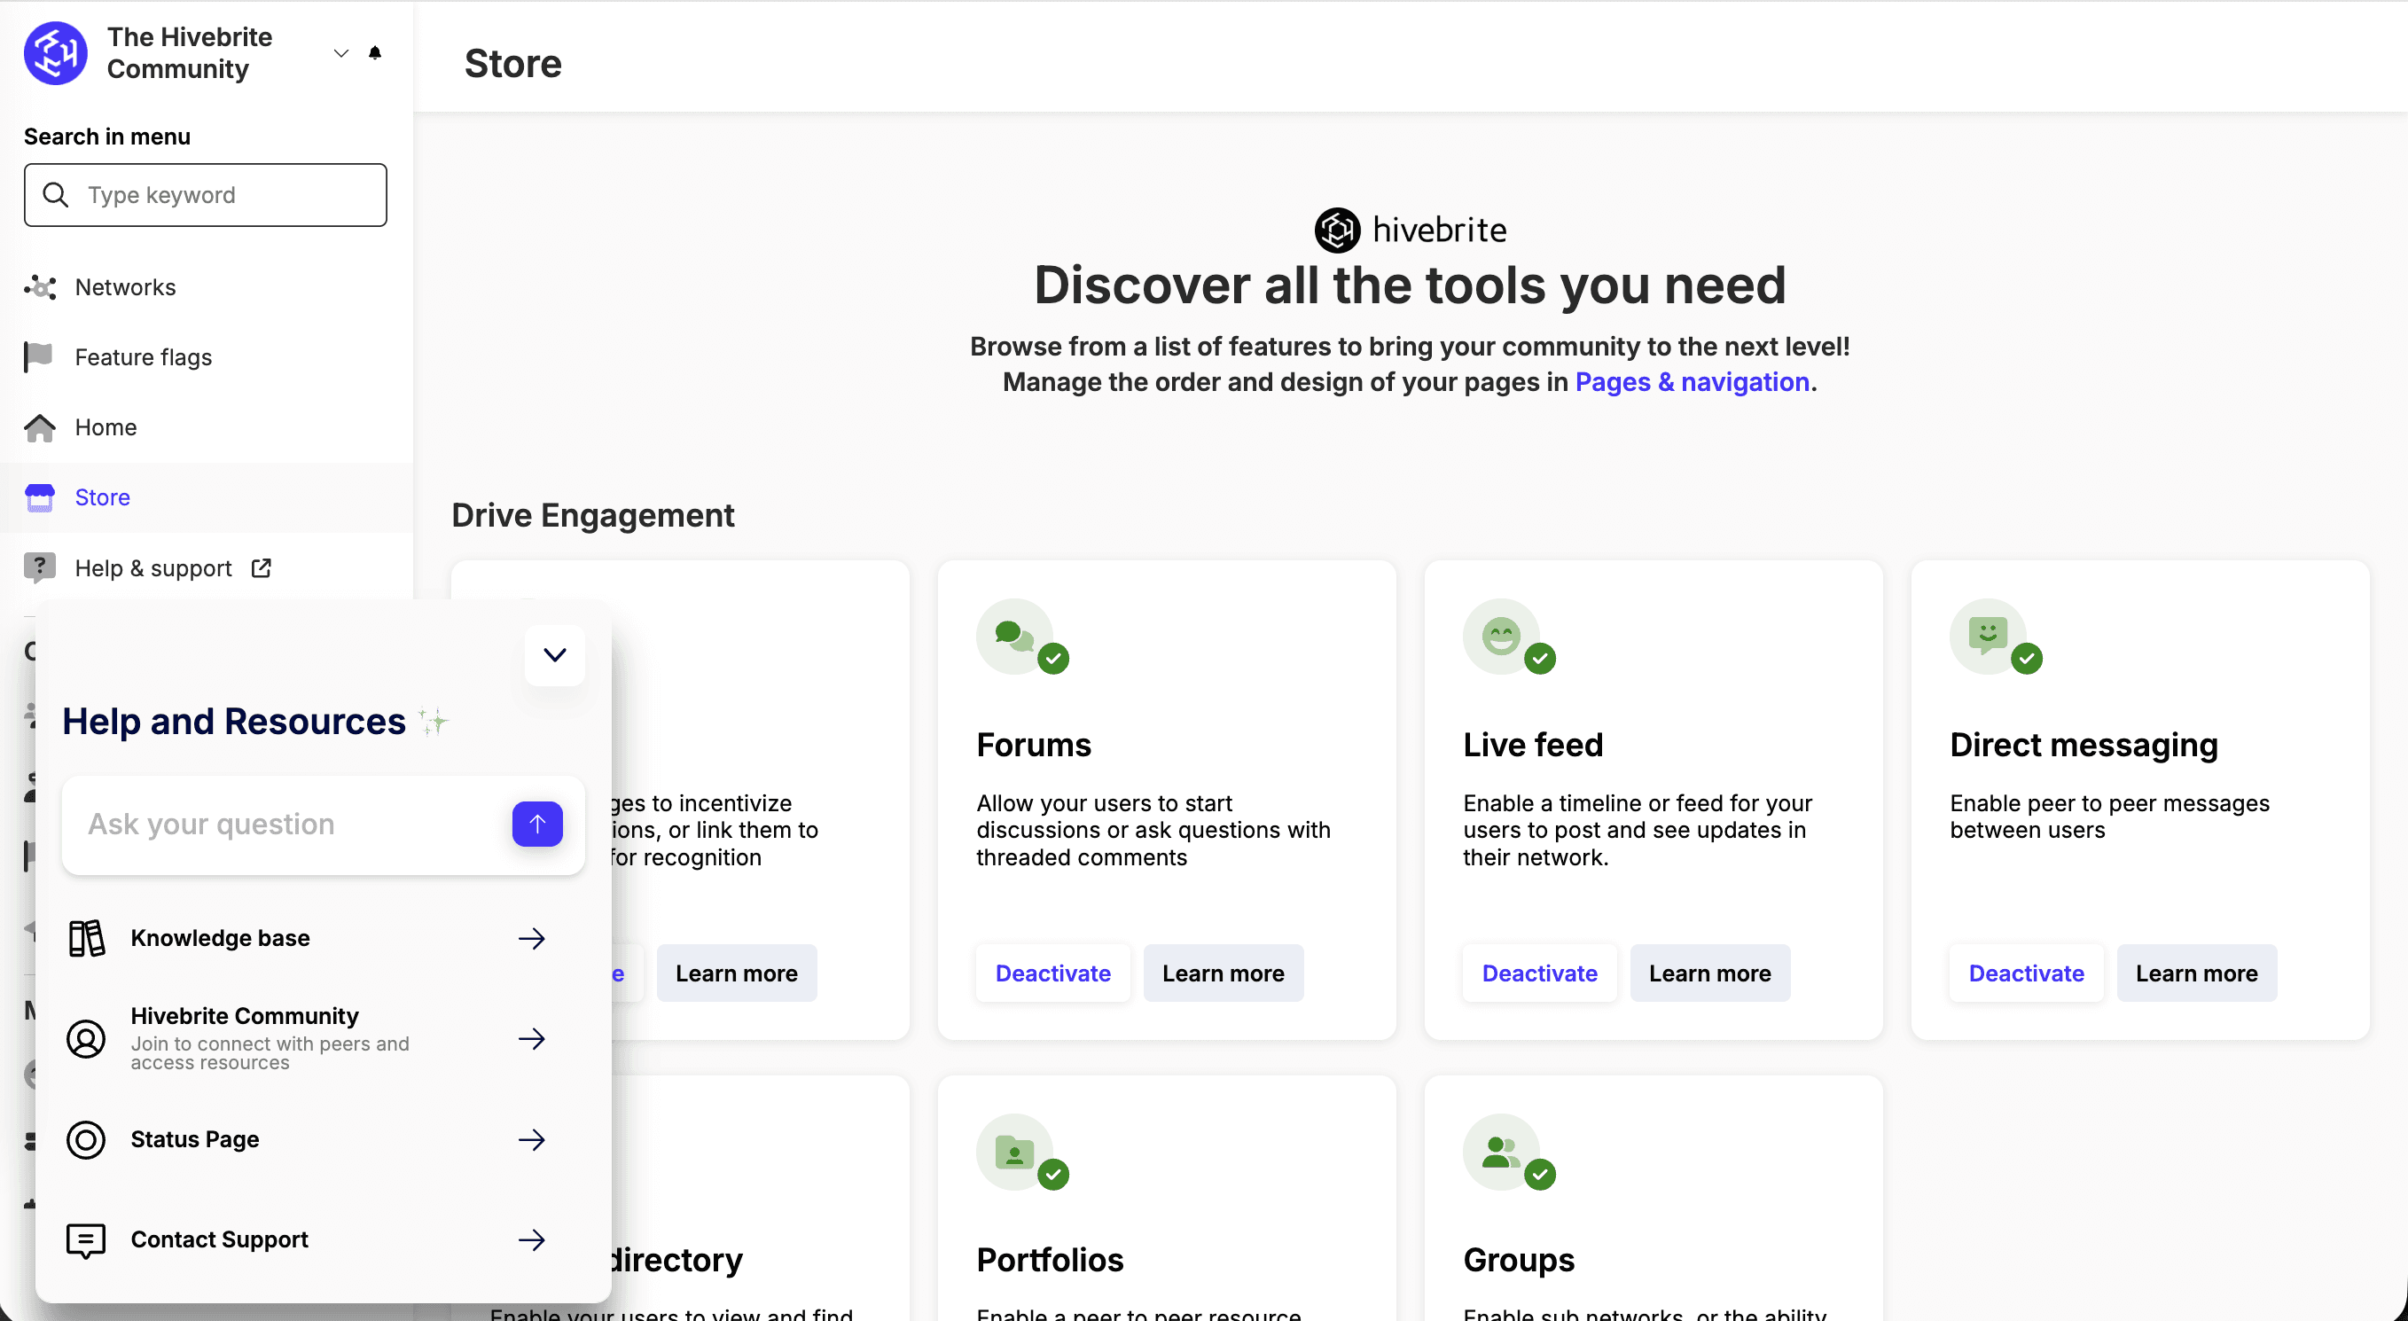Click the Groups people icon
The width and height of the screenshot is (2408, 1321).
coord(1500,1152)
